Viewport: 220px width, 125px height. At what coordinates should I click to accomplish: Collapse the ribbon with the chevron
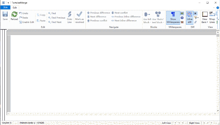pyautogui.click(x=214, y=8)
